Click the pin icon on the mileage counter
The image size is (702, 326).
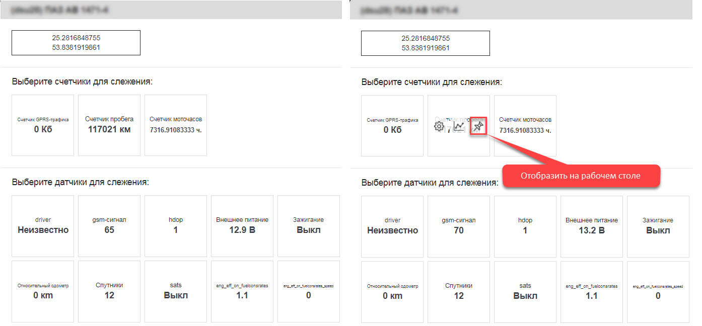pyautogui.click(x=478, y=127)
